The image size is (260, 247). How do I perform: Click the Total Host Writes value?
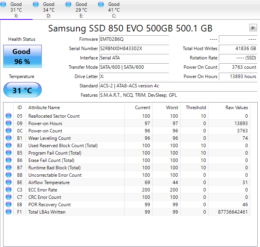[x=238, y=49]
